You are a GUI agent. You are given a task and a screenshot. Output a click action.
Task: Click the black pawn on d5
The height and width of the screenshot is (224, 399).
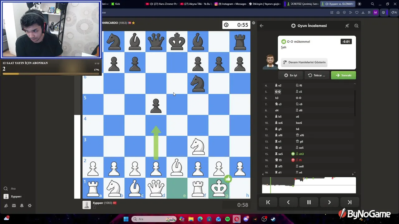point(156,105)
